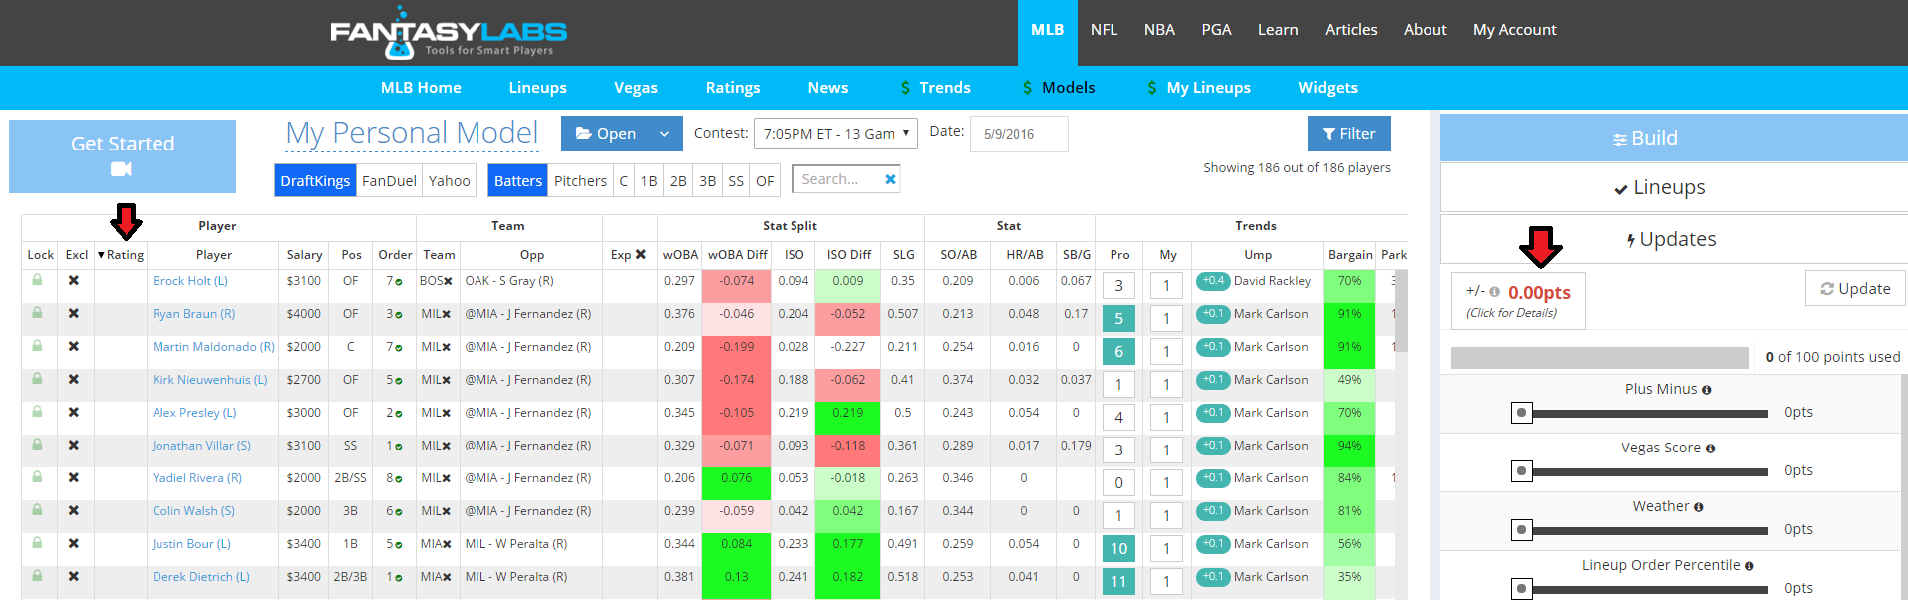Screen dimensions: 1908x600
Task: Exclude Martin Maldonado using the X icon
Action: coord(74,347)
